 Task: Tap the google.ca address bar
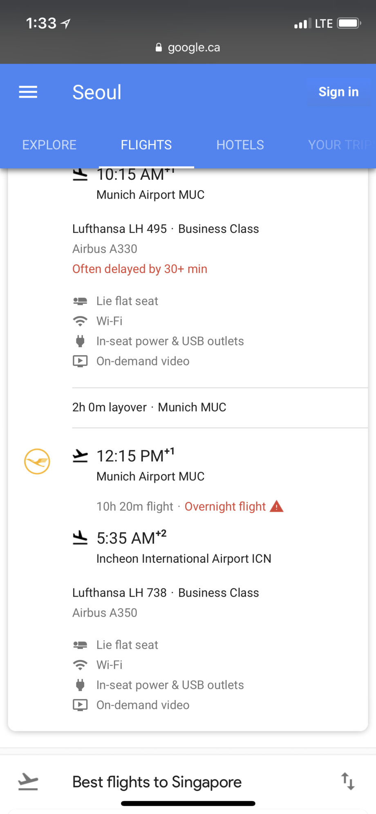pyautogui.click(x=188, y=47)
